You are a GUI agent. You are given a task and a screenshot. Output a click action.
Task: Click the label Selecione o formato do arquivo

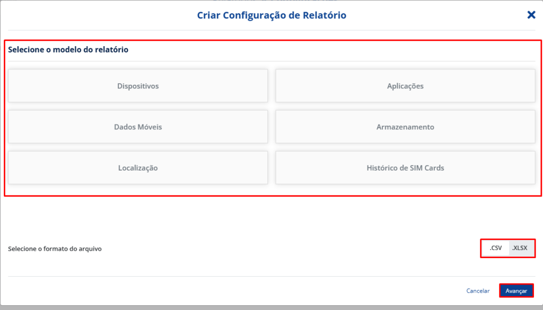pos(55,249)
